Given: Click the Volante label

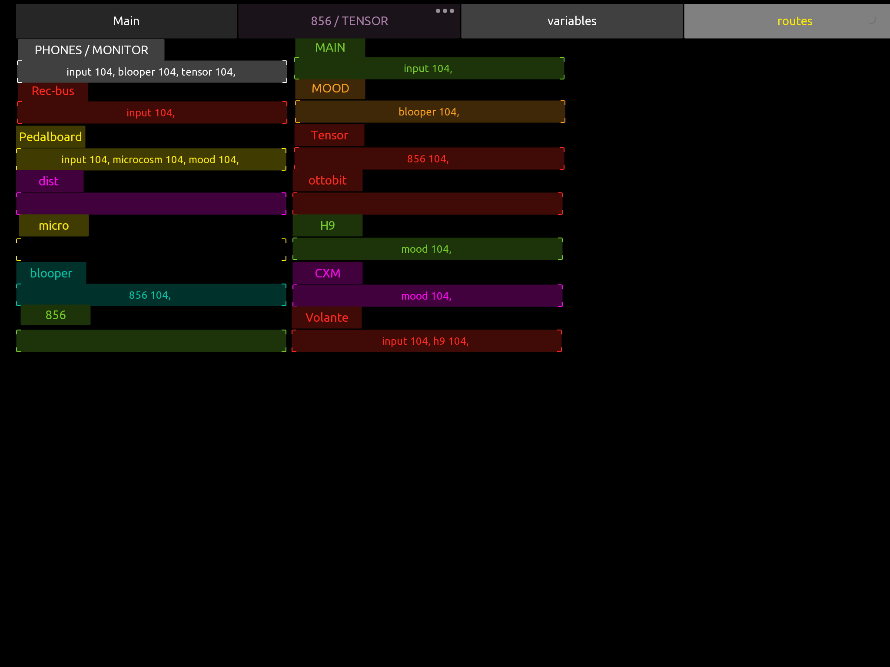Looking at the screenshot, I should (327, 317).
